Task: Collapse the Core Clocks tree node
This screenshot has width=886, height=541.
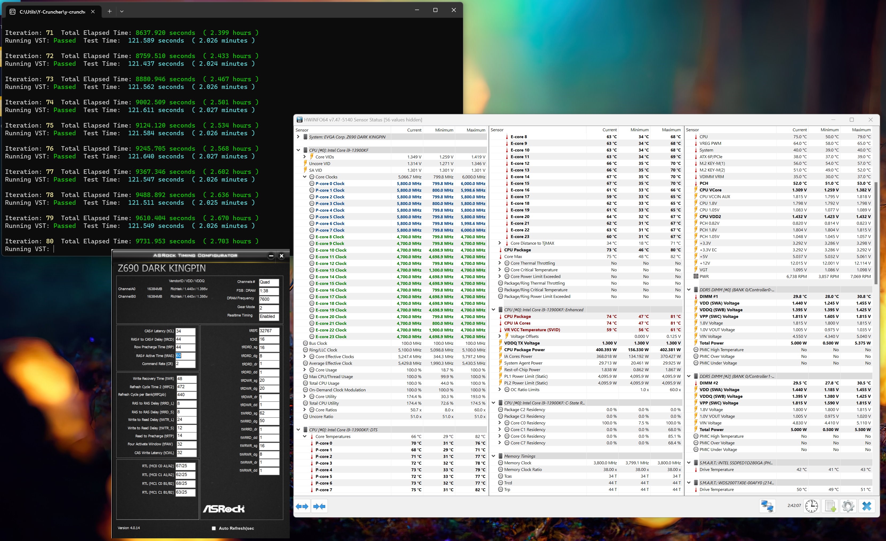Action: pyautogui.click(x=305, y=177)
